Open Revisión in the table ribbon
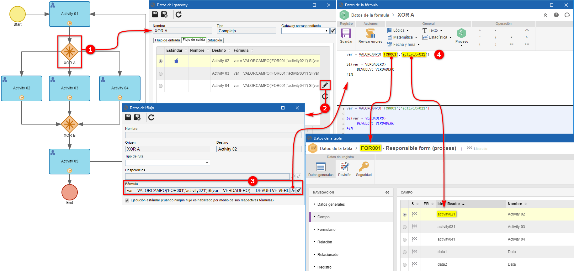 (344, 169)
